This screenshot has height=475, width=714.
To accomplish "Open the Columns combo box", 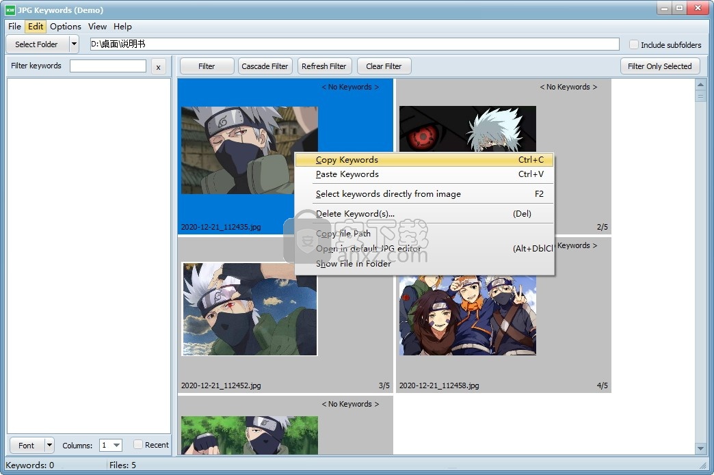I will [x=111, y=445].
